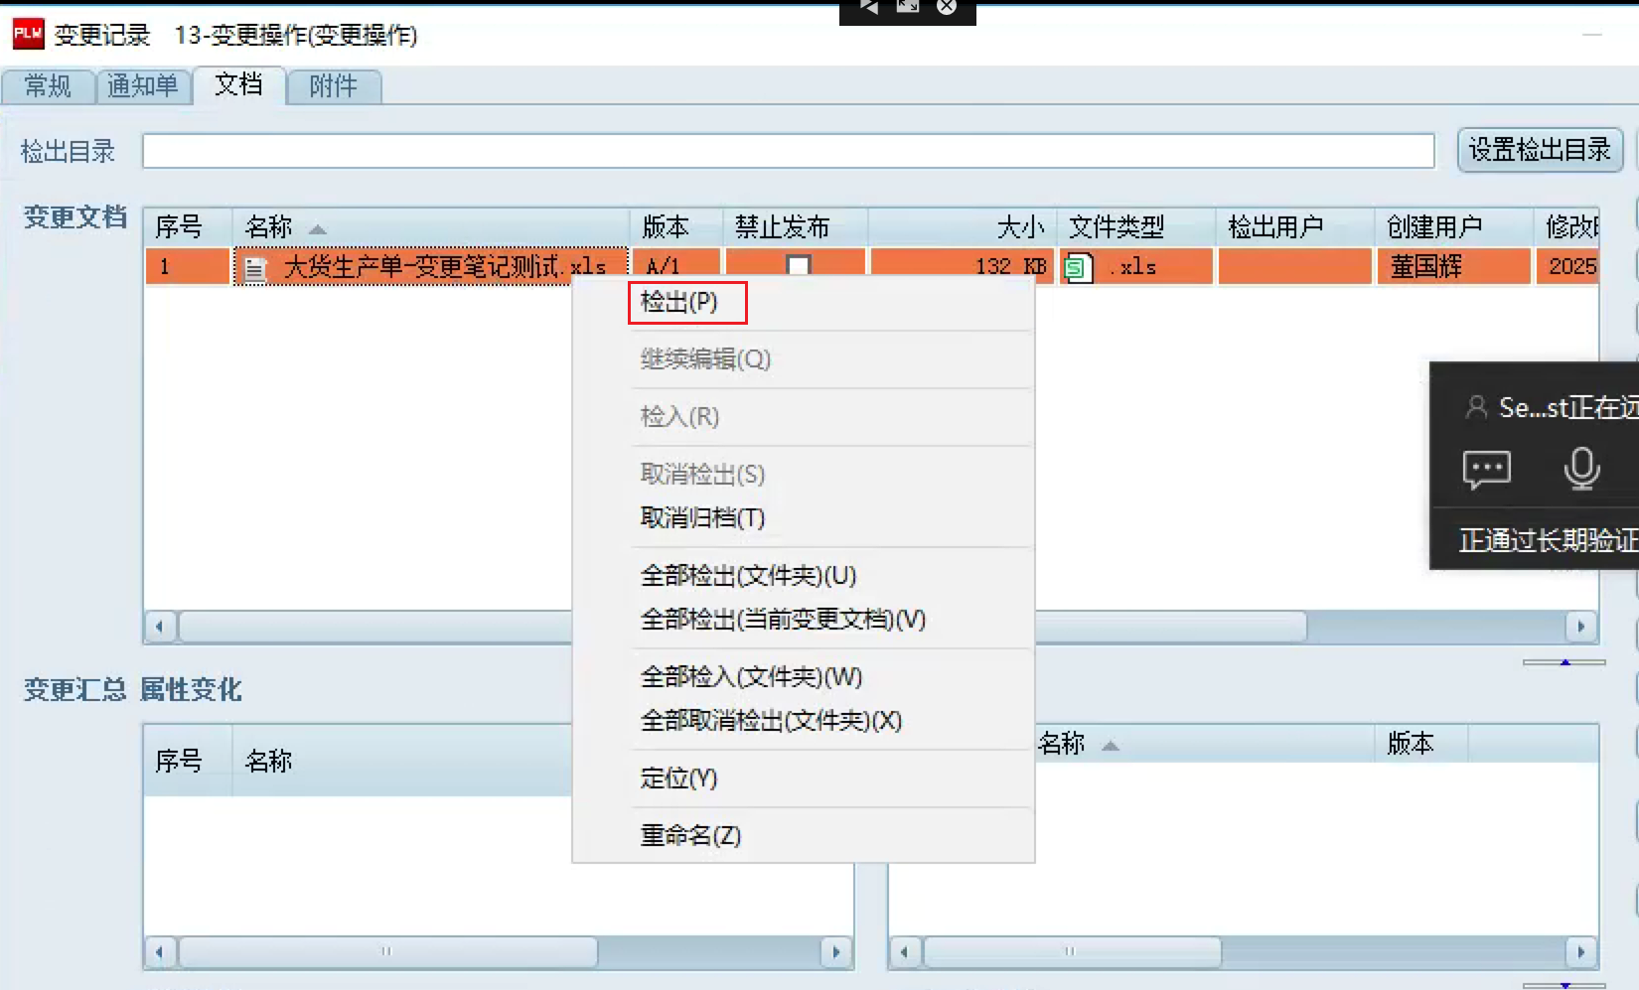Click the user icon beside Se...st

tap(1477, 407)
